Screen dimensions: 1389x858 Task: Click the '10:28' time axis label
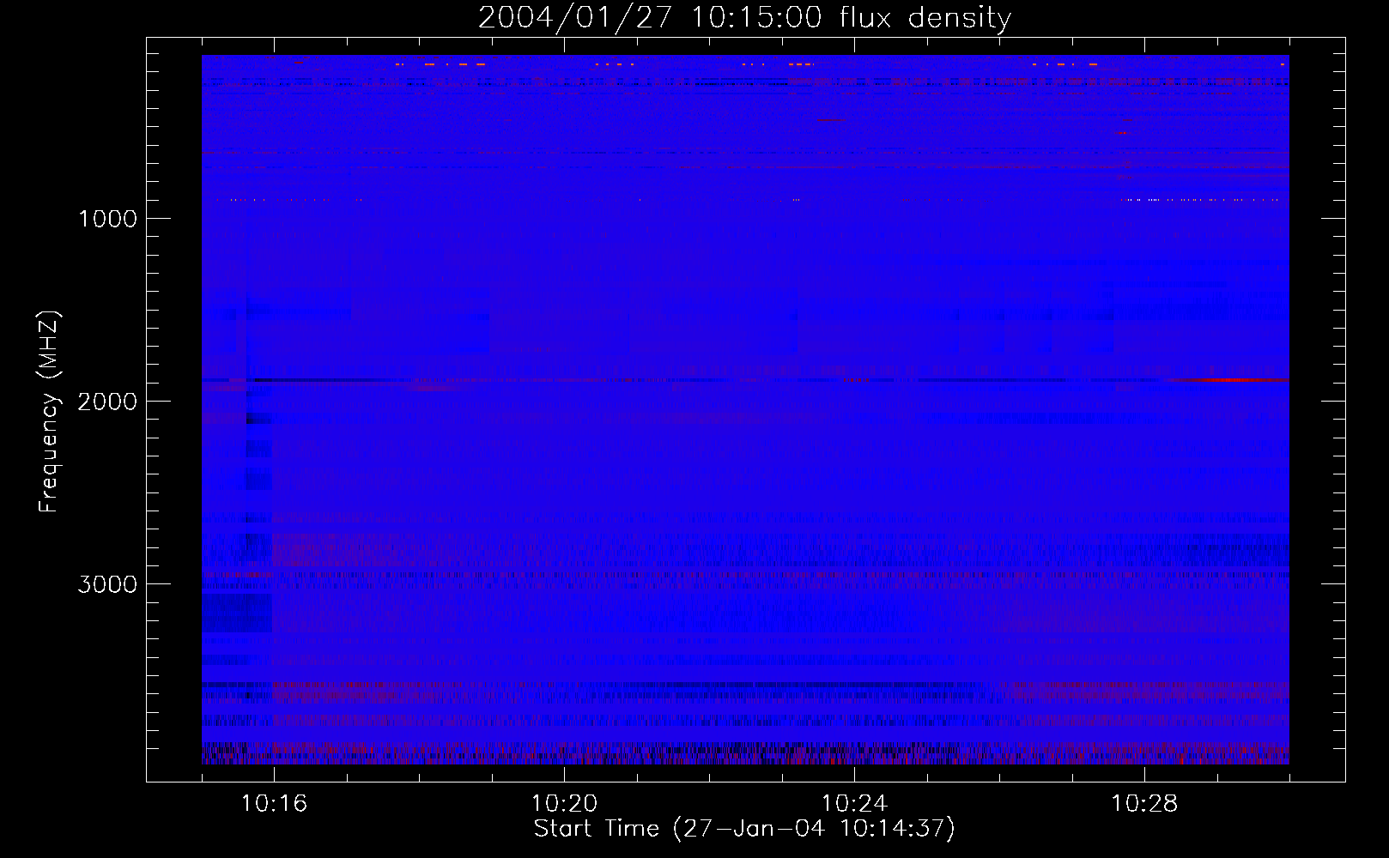(x=1144, y=804)
